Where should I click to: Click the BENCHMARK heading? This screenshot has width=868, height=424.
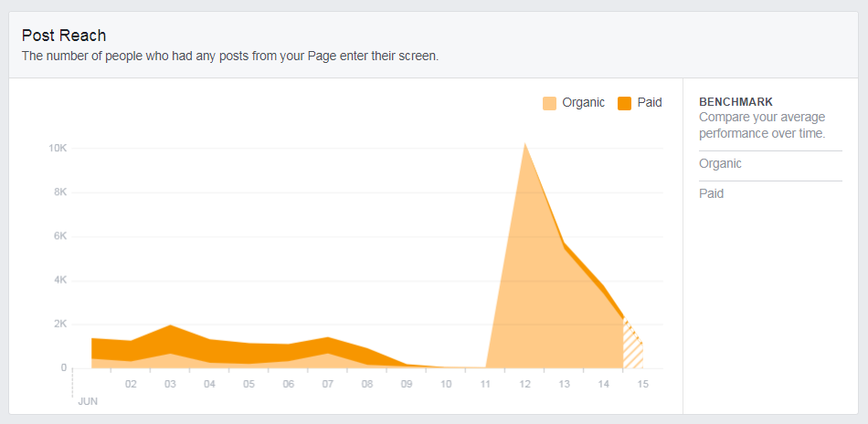tap(736, 102)
